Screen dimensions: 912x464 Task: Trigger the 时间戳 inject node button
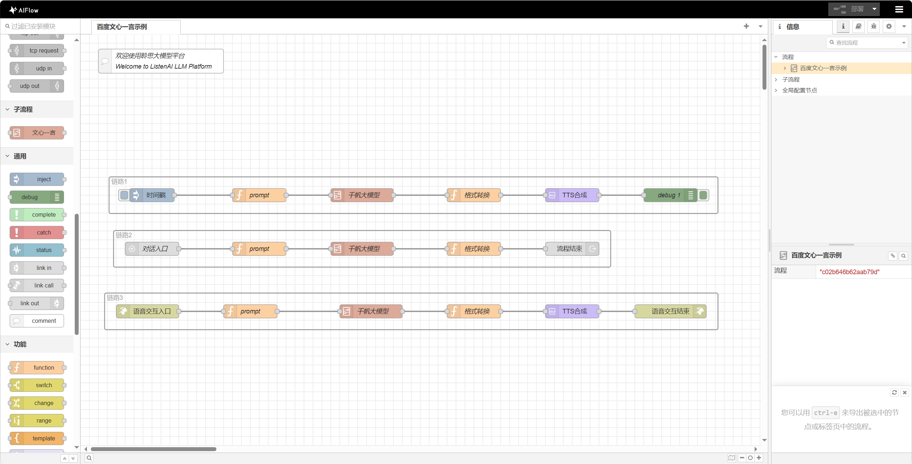click(124, 195)
